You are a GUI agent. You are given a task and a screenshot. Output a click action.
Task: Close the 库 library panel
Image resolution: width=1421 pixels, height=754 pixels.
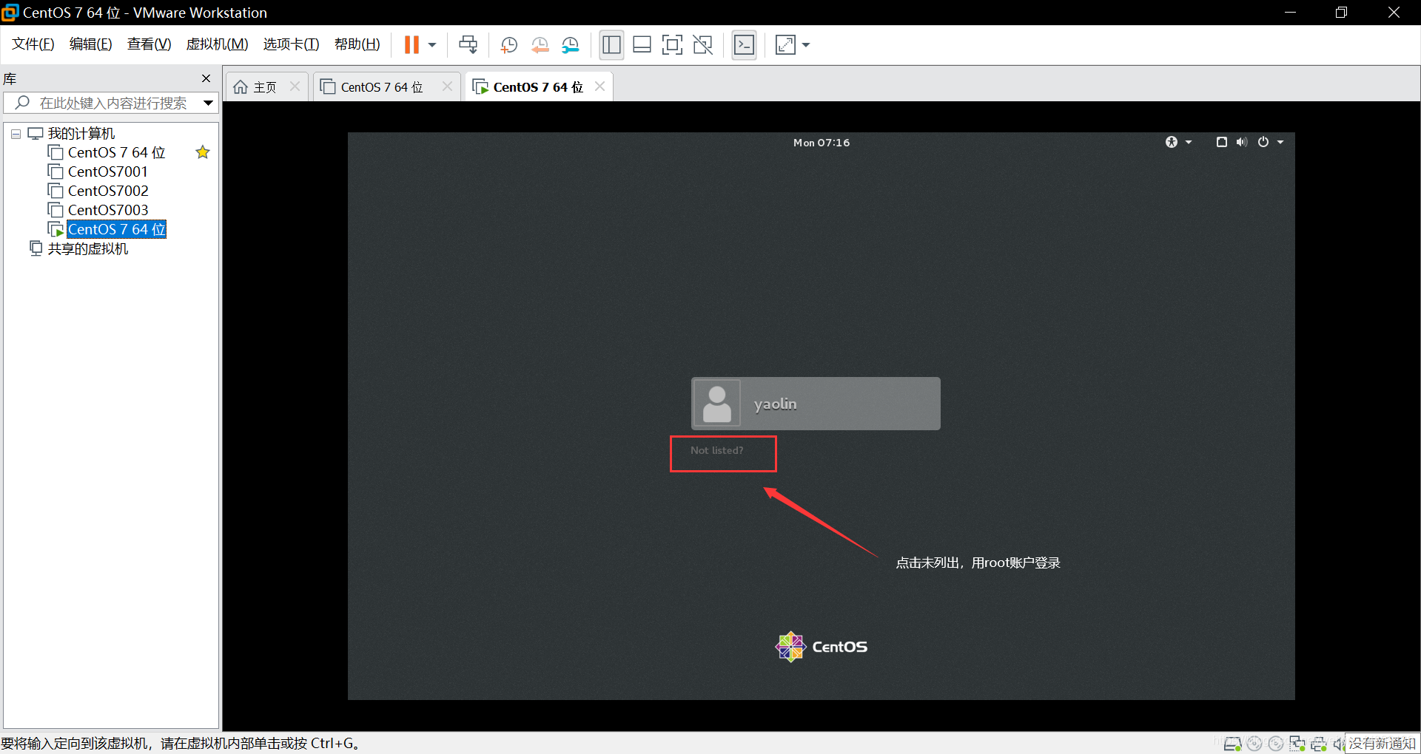(206, 78)
